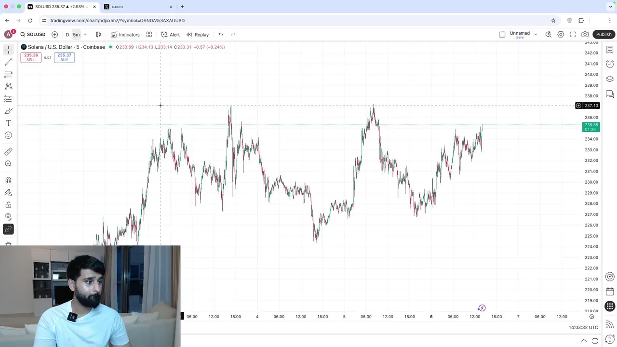Bookmark this page with star icon
This screenshot has height=347, width=617.
(x=553, y=21)
